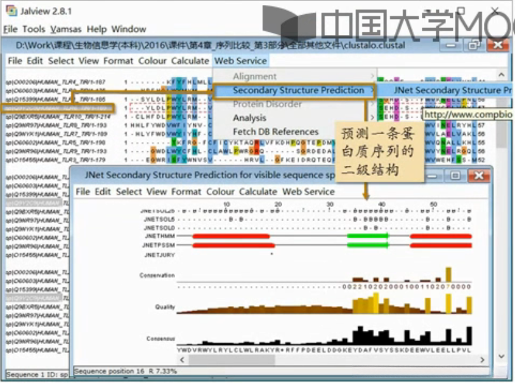Select the O00206 HUMAN_TLR4 sequence name in the top block
Viewport: 515px width, 383px height.
[56, 82]
